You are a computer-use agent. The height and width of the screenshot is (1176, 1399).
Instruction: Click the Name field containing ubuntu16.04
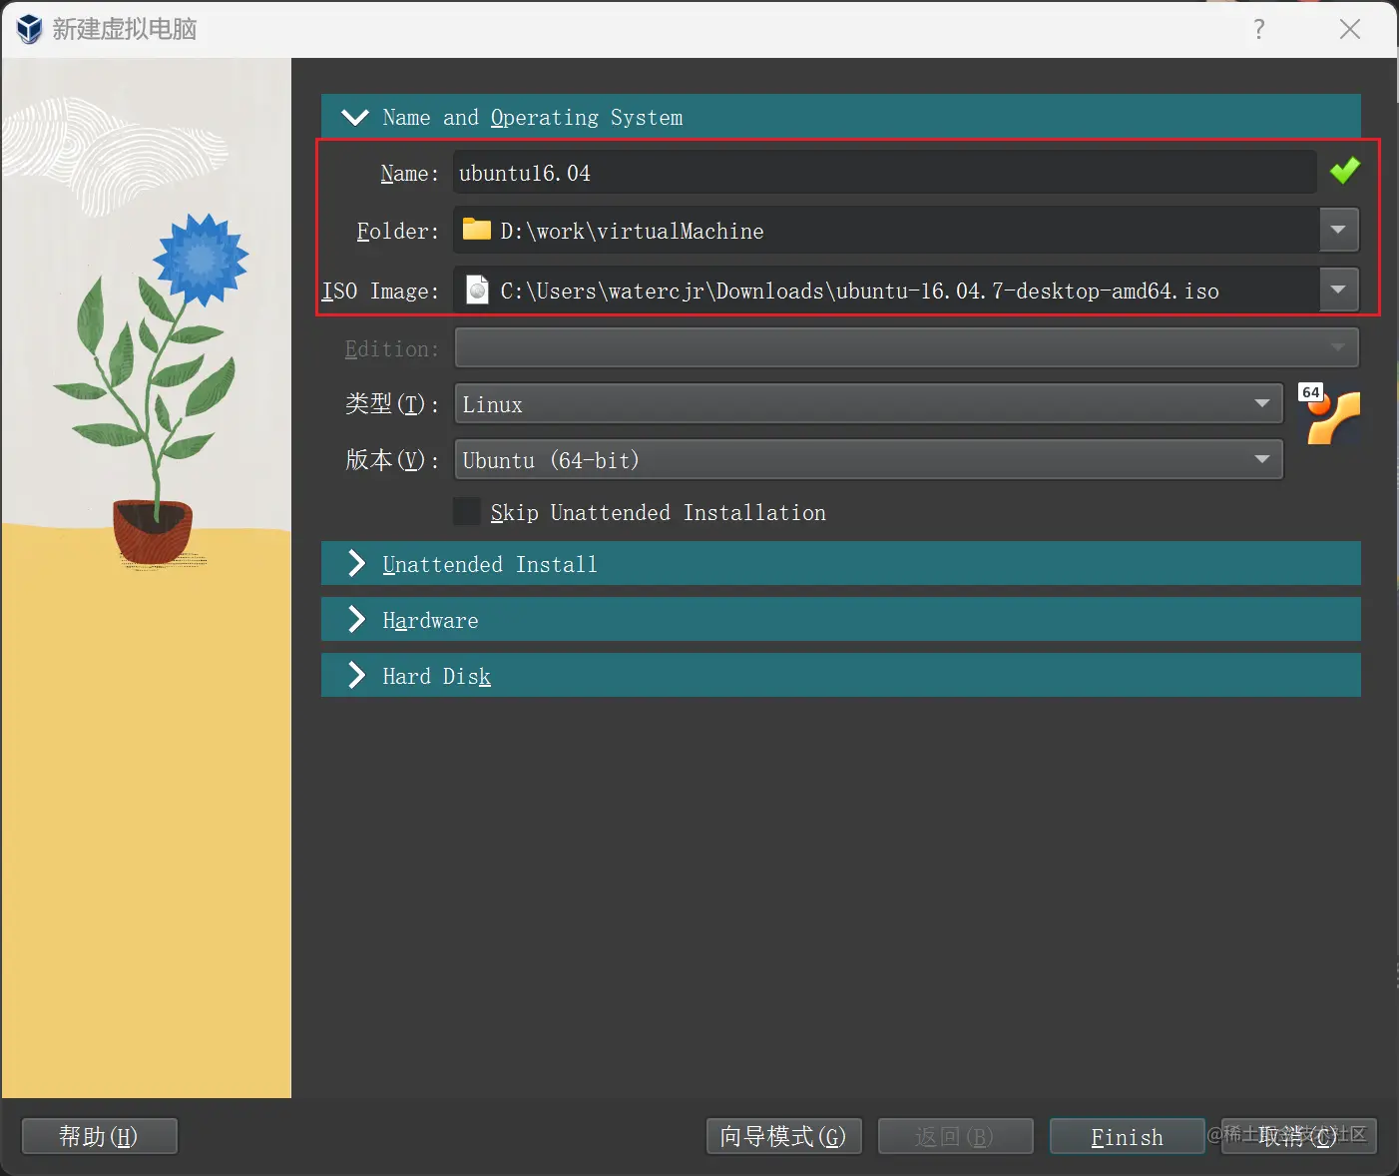click(884, 172)
